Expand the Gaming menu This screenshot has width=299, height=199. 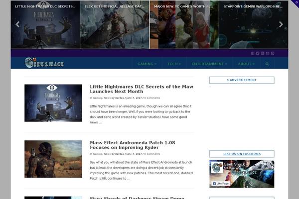(x=147, y=64)
